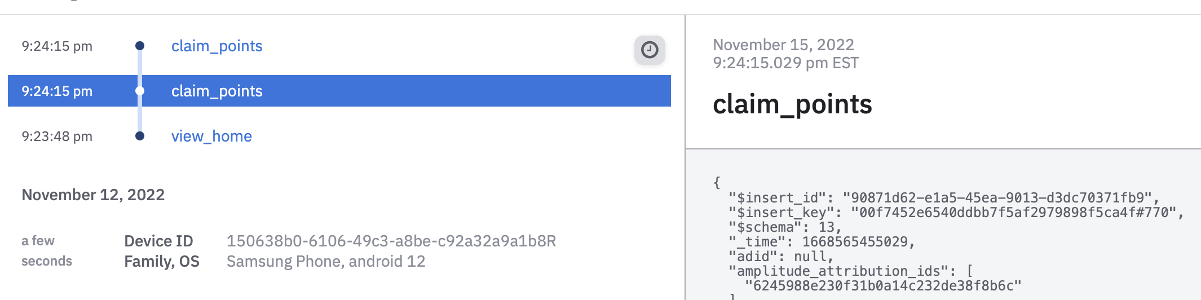Click the timeline dot beside view_home
The width and height of the screenshot is (1201, 300).
[140, 136]
